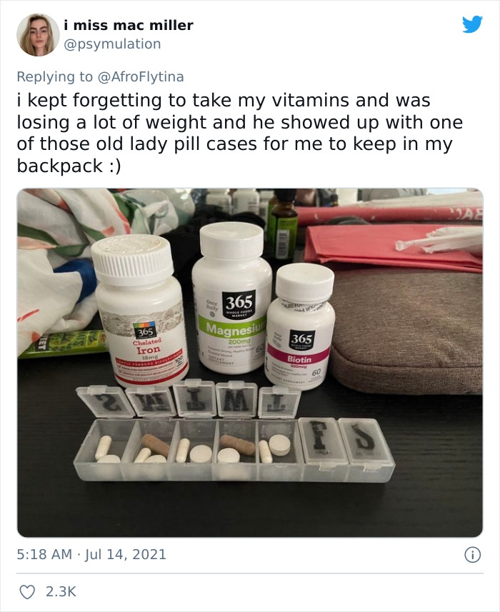Open the 5:18 AM timestamp
The width and height of the screenshot is (500, 612).
pos(44,554)
